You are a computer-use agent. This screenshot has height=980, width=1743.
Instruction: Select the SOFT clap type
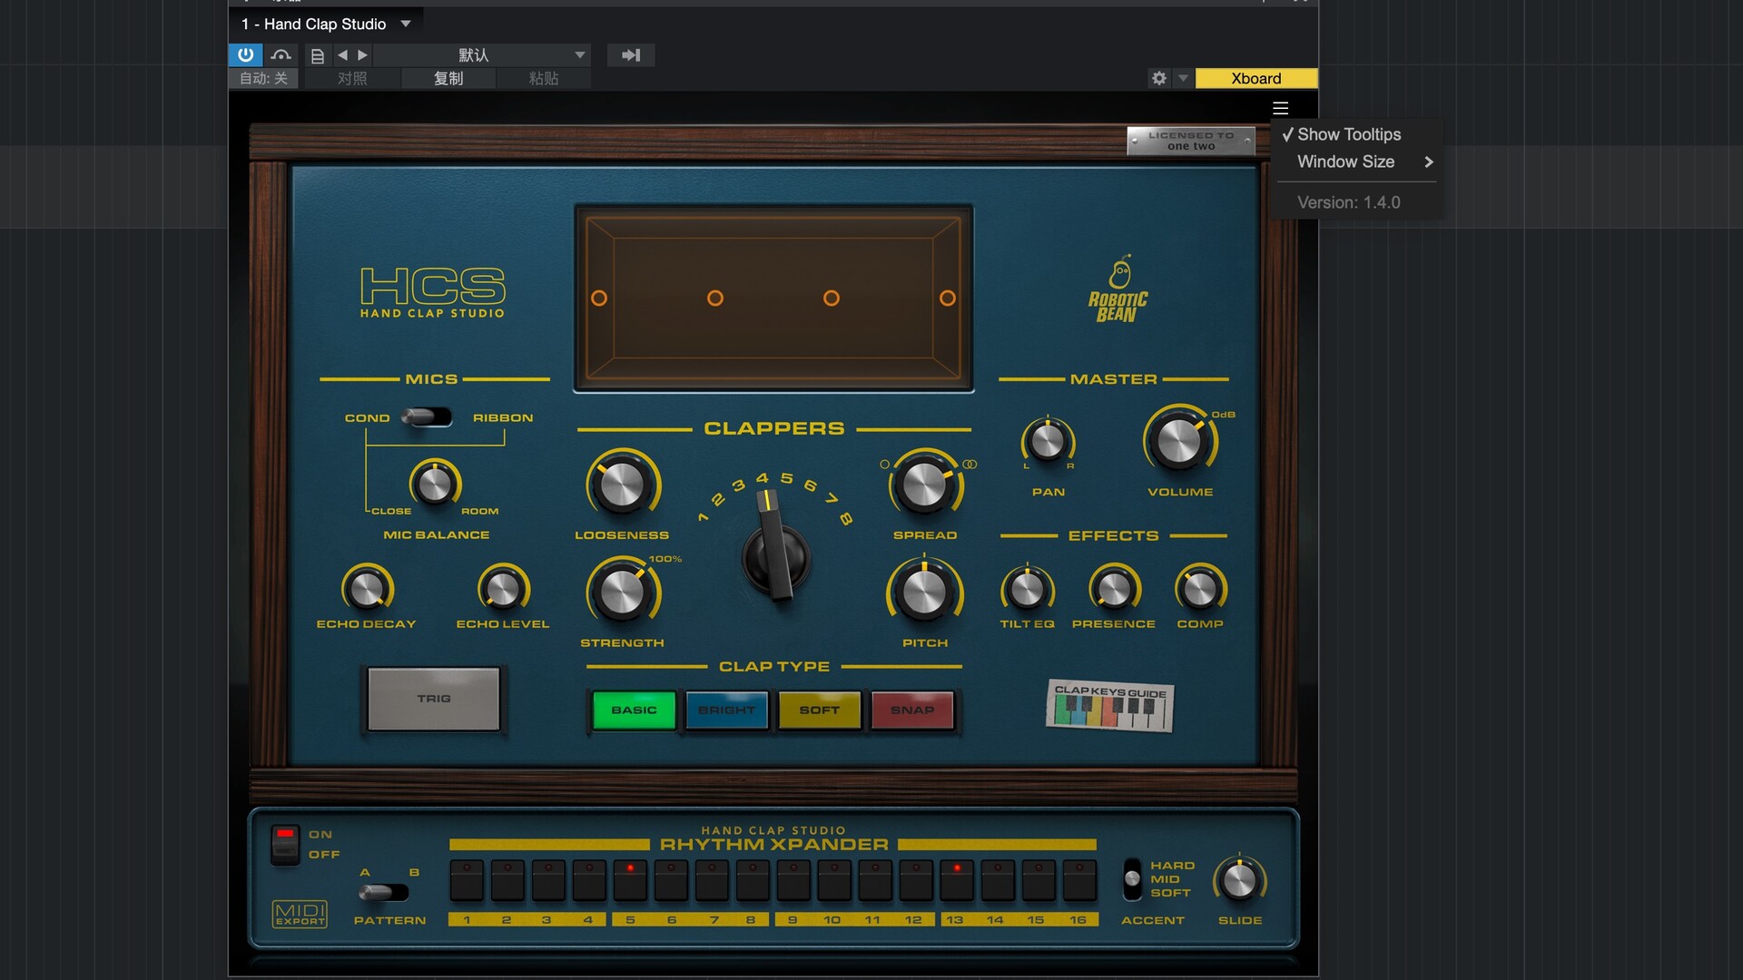pyautogui.click(x=819, y=710)
